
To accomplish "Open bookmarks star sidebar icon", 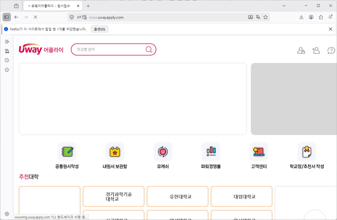I will [x=7, y=70].
